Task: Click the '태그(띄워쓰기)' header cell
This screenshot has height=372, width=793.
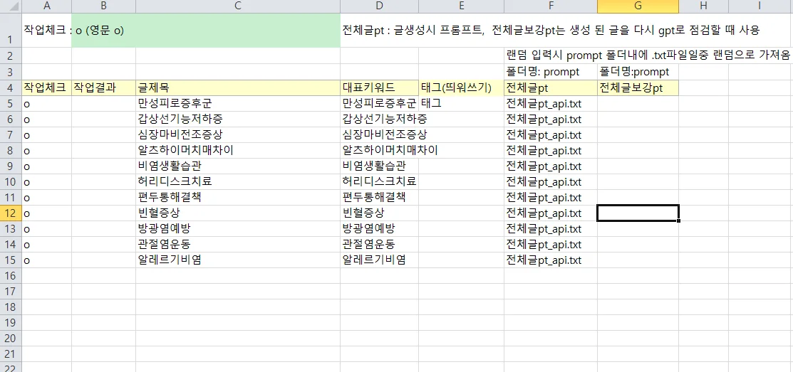Action: click(x=461, y=87)
